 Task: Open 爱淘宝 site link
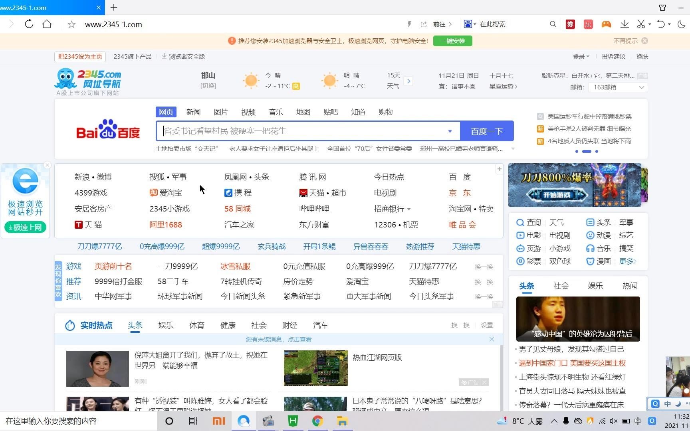[x=166, y=193]
